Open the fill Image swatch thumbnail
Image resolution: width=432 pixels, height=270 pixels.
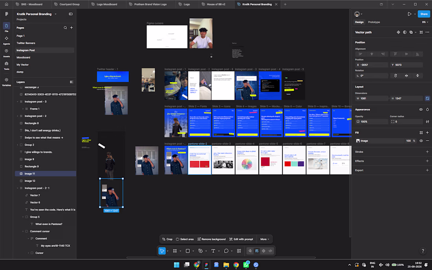click(358, 141)
